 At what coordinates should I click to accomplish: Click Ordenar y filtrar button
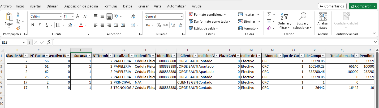coord(285,21)
